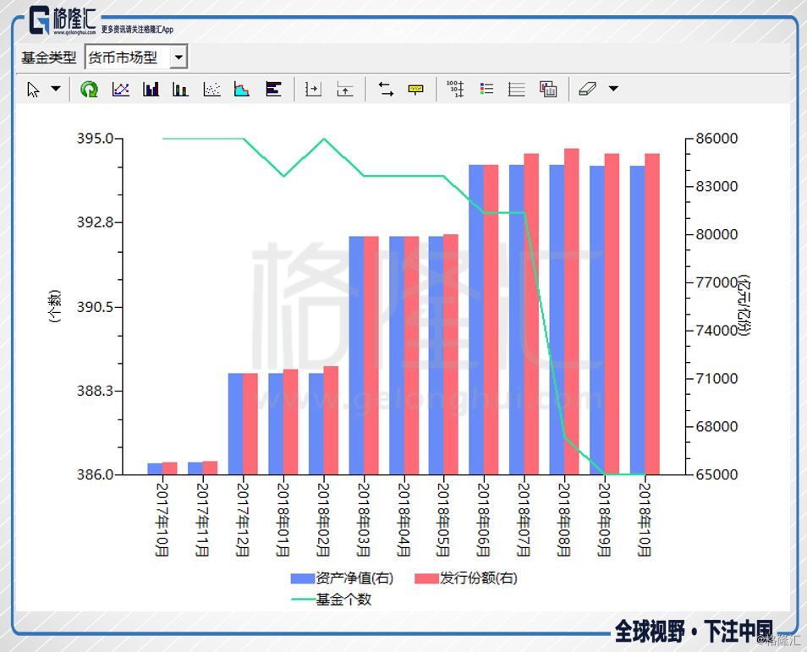The height and width of the screenshot is (652, 807).
Task: Toggle the chart legend list icon
Action: (x=486, y=89)
